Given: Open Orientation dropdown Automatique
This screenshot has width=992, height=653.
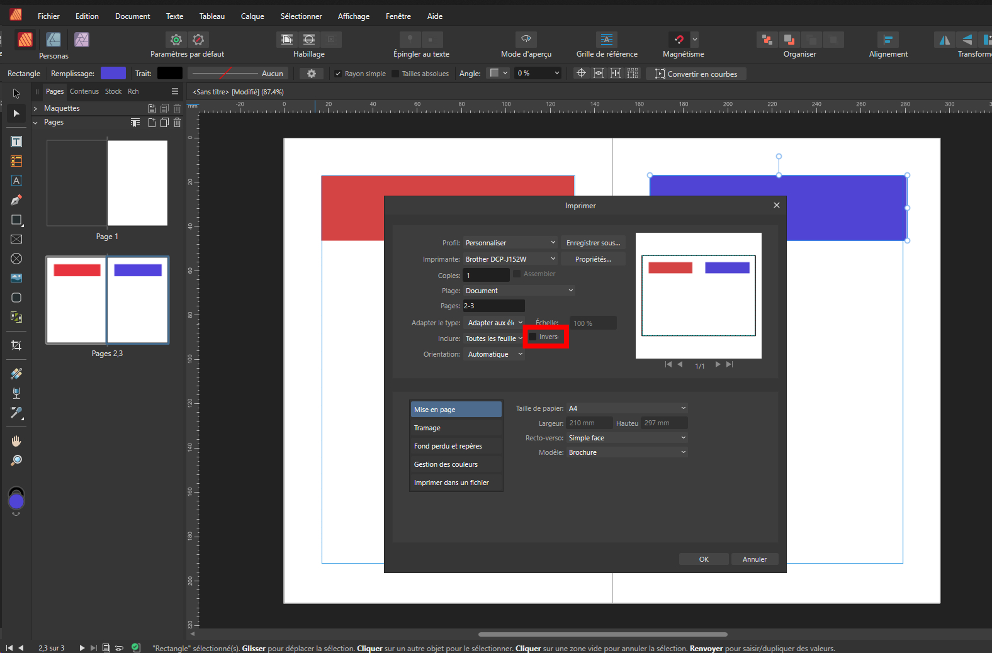Looking at the screenshot, I should coord(494,354).
